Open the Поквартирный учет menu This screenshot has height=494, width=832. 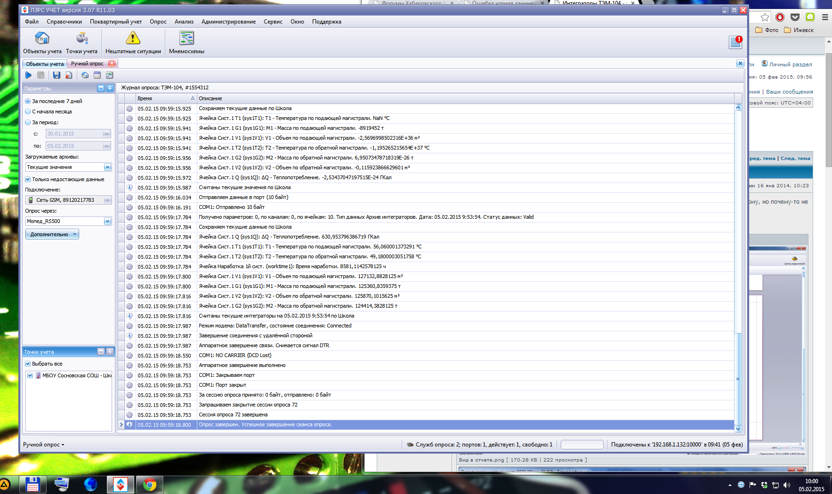click(116, 22)
